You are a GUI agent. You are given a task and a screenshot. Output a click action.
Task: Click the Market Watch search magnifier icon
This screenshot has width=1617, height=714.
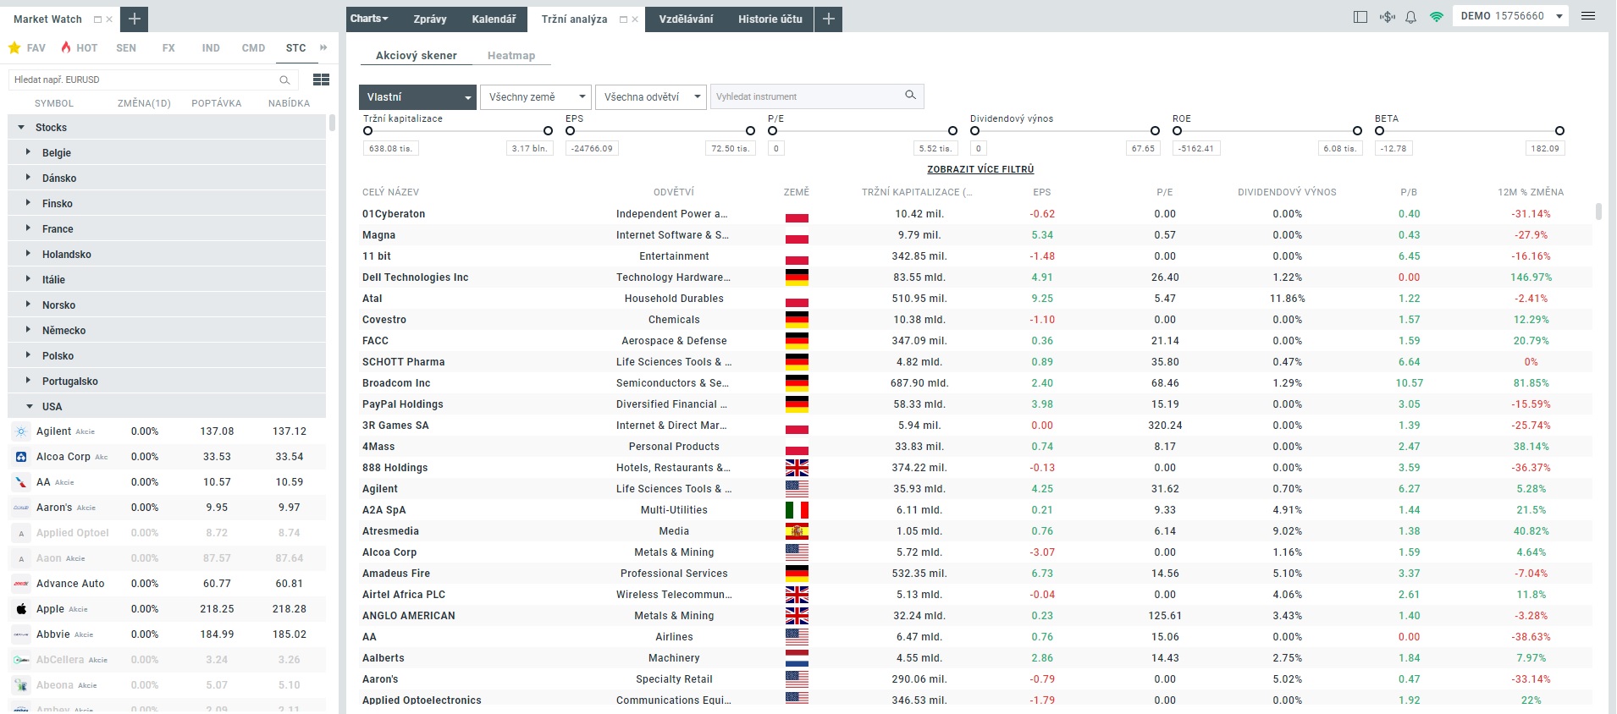(x=284, y=80)
